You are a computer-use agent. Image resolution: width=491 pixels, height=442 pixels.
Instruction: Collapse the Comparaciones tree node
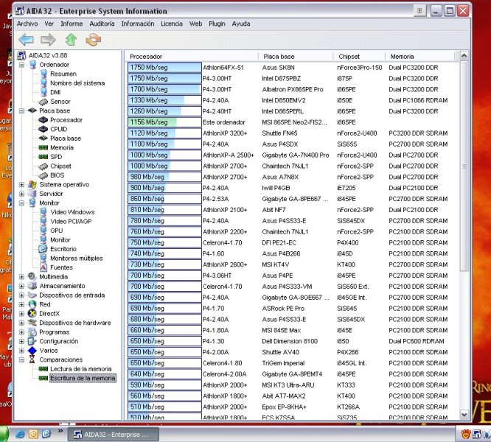click(21, 359)
